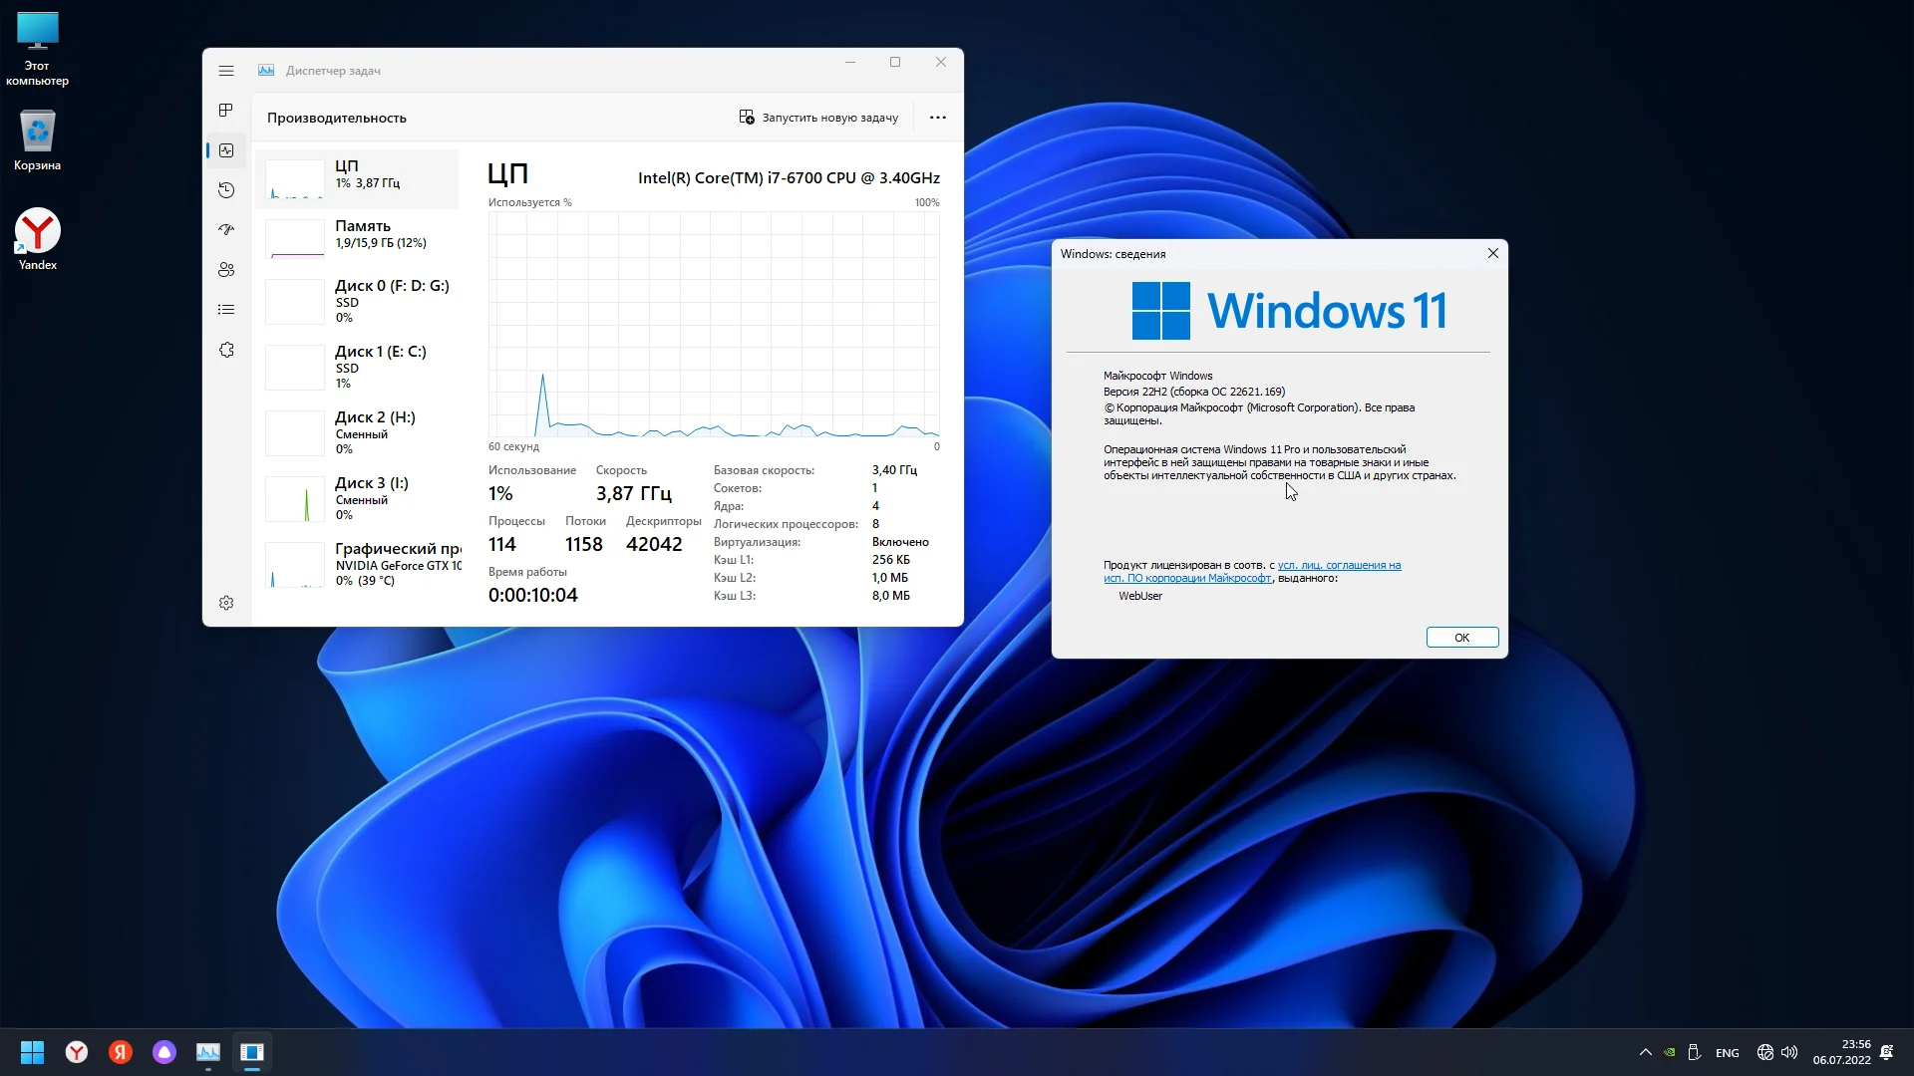Open volume control speaker icon
This screenshot has width=1914, height=1076.
(x=1789, y=1052)
